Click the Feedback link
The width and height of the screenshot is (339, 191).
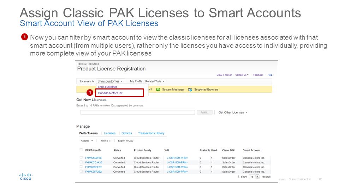coord(258,75)
